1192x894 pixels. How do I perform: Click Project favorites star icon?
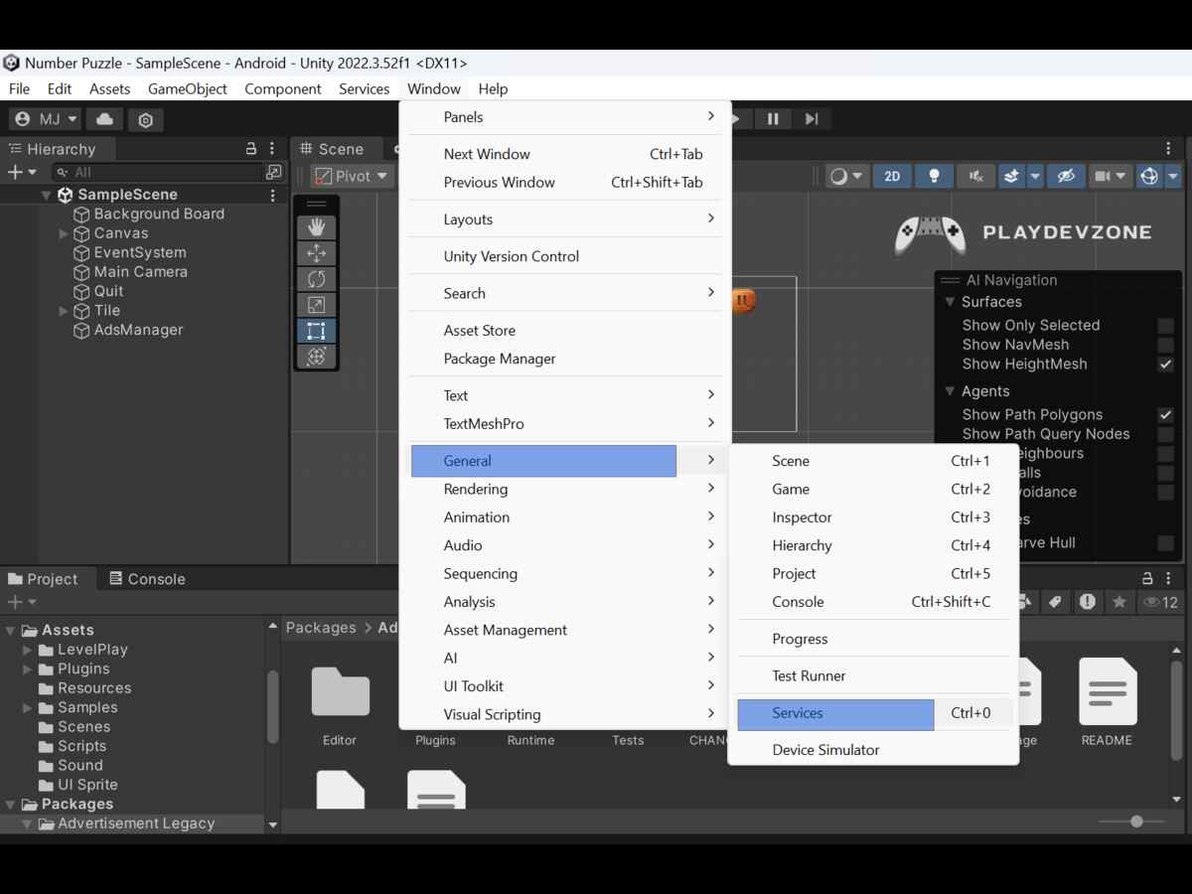(x=1119, y=602)
